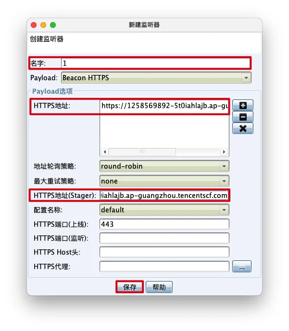Expand the max retry strategy none dropdown
This screenshot has height=331, width=289.
pos(164,181)
